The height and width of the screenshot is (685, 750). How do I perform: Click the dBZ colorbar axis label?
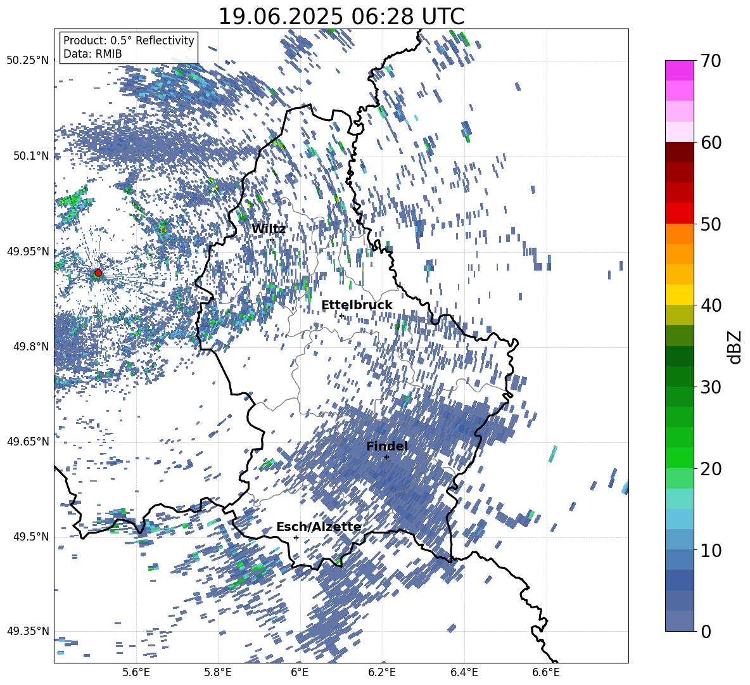coord(735,347)
